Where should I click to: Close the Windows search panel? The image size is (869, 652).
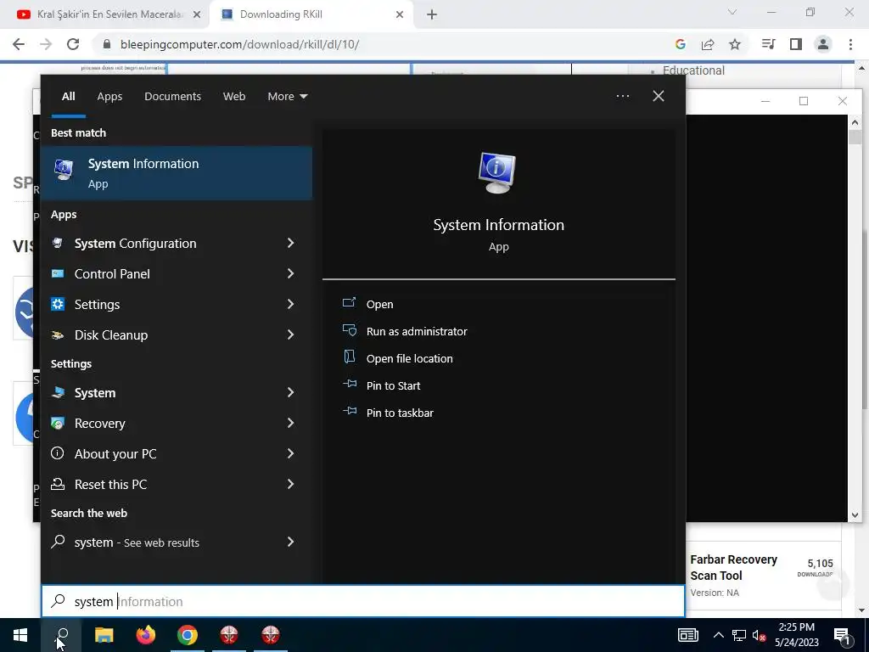659,96
